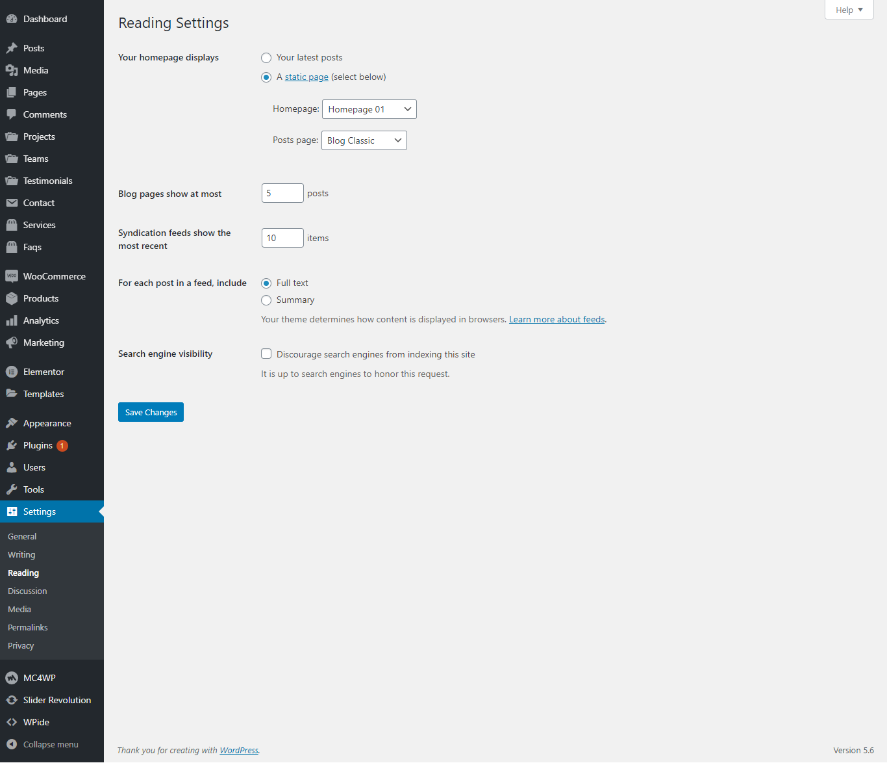This screenshot has height=763, width=887.
Task: Open the Discussion settings submenu
Action: (27, 591)
